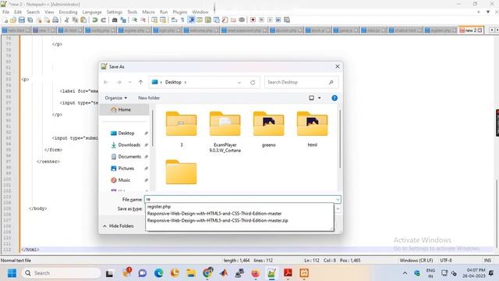The image size is (499, 281).
Task: Open the Encoding menu
Action: (68, 12)
